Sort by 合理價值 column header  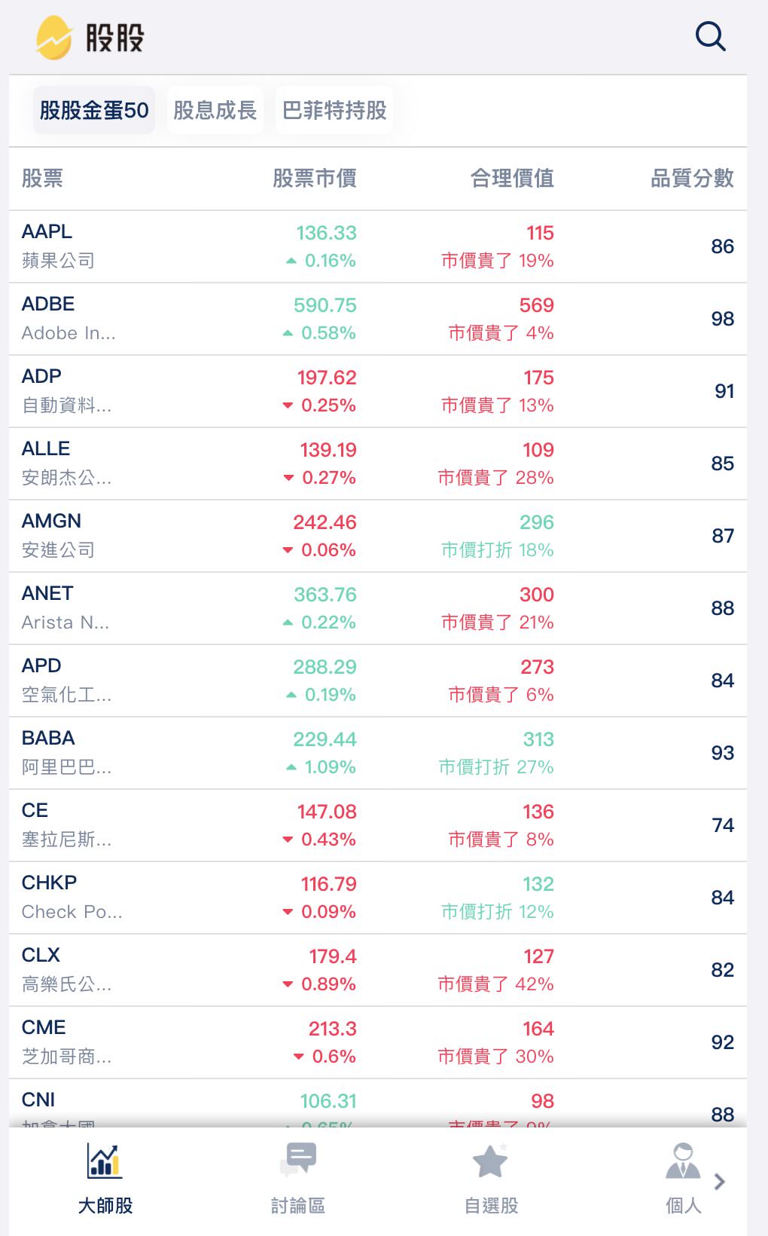point(512,179)
